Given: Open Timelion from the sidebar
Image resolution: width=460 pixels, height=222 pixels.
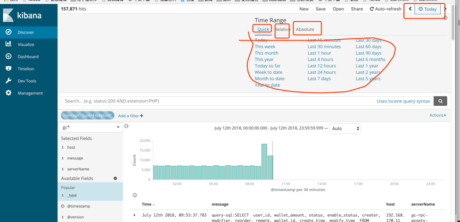Looking at the screenshot, I should click(x=29, y=69).
